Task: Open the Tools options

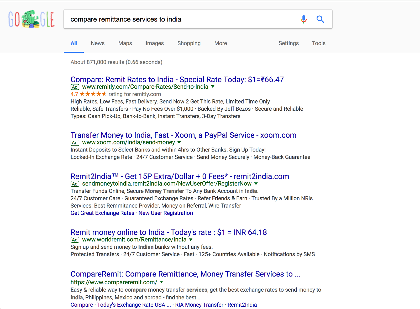Action: (x=318, y=43)
